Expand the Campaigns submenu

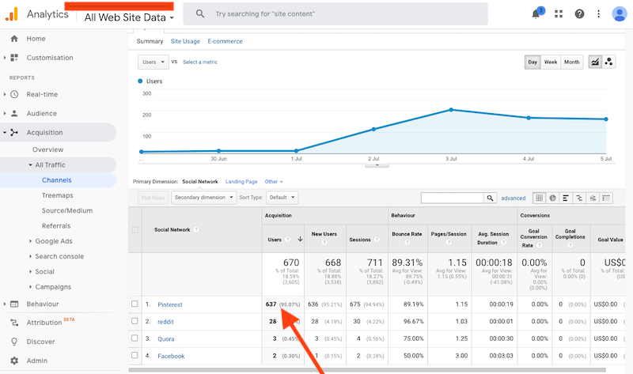tap(30, 287)
